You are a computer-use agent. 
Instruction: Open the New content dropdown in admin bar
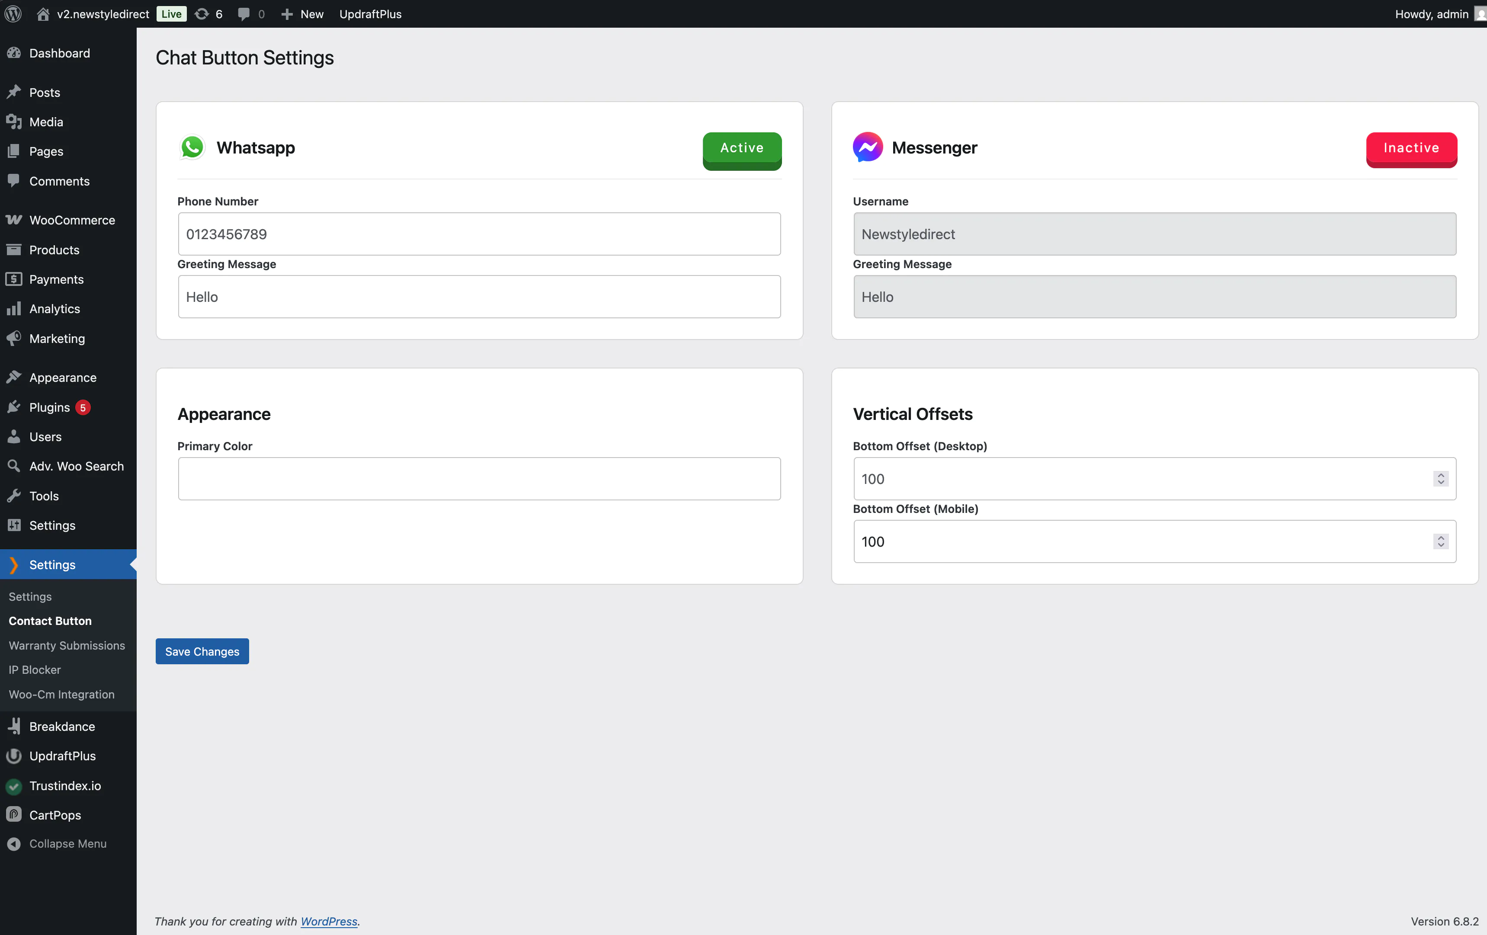click(303, 13)
